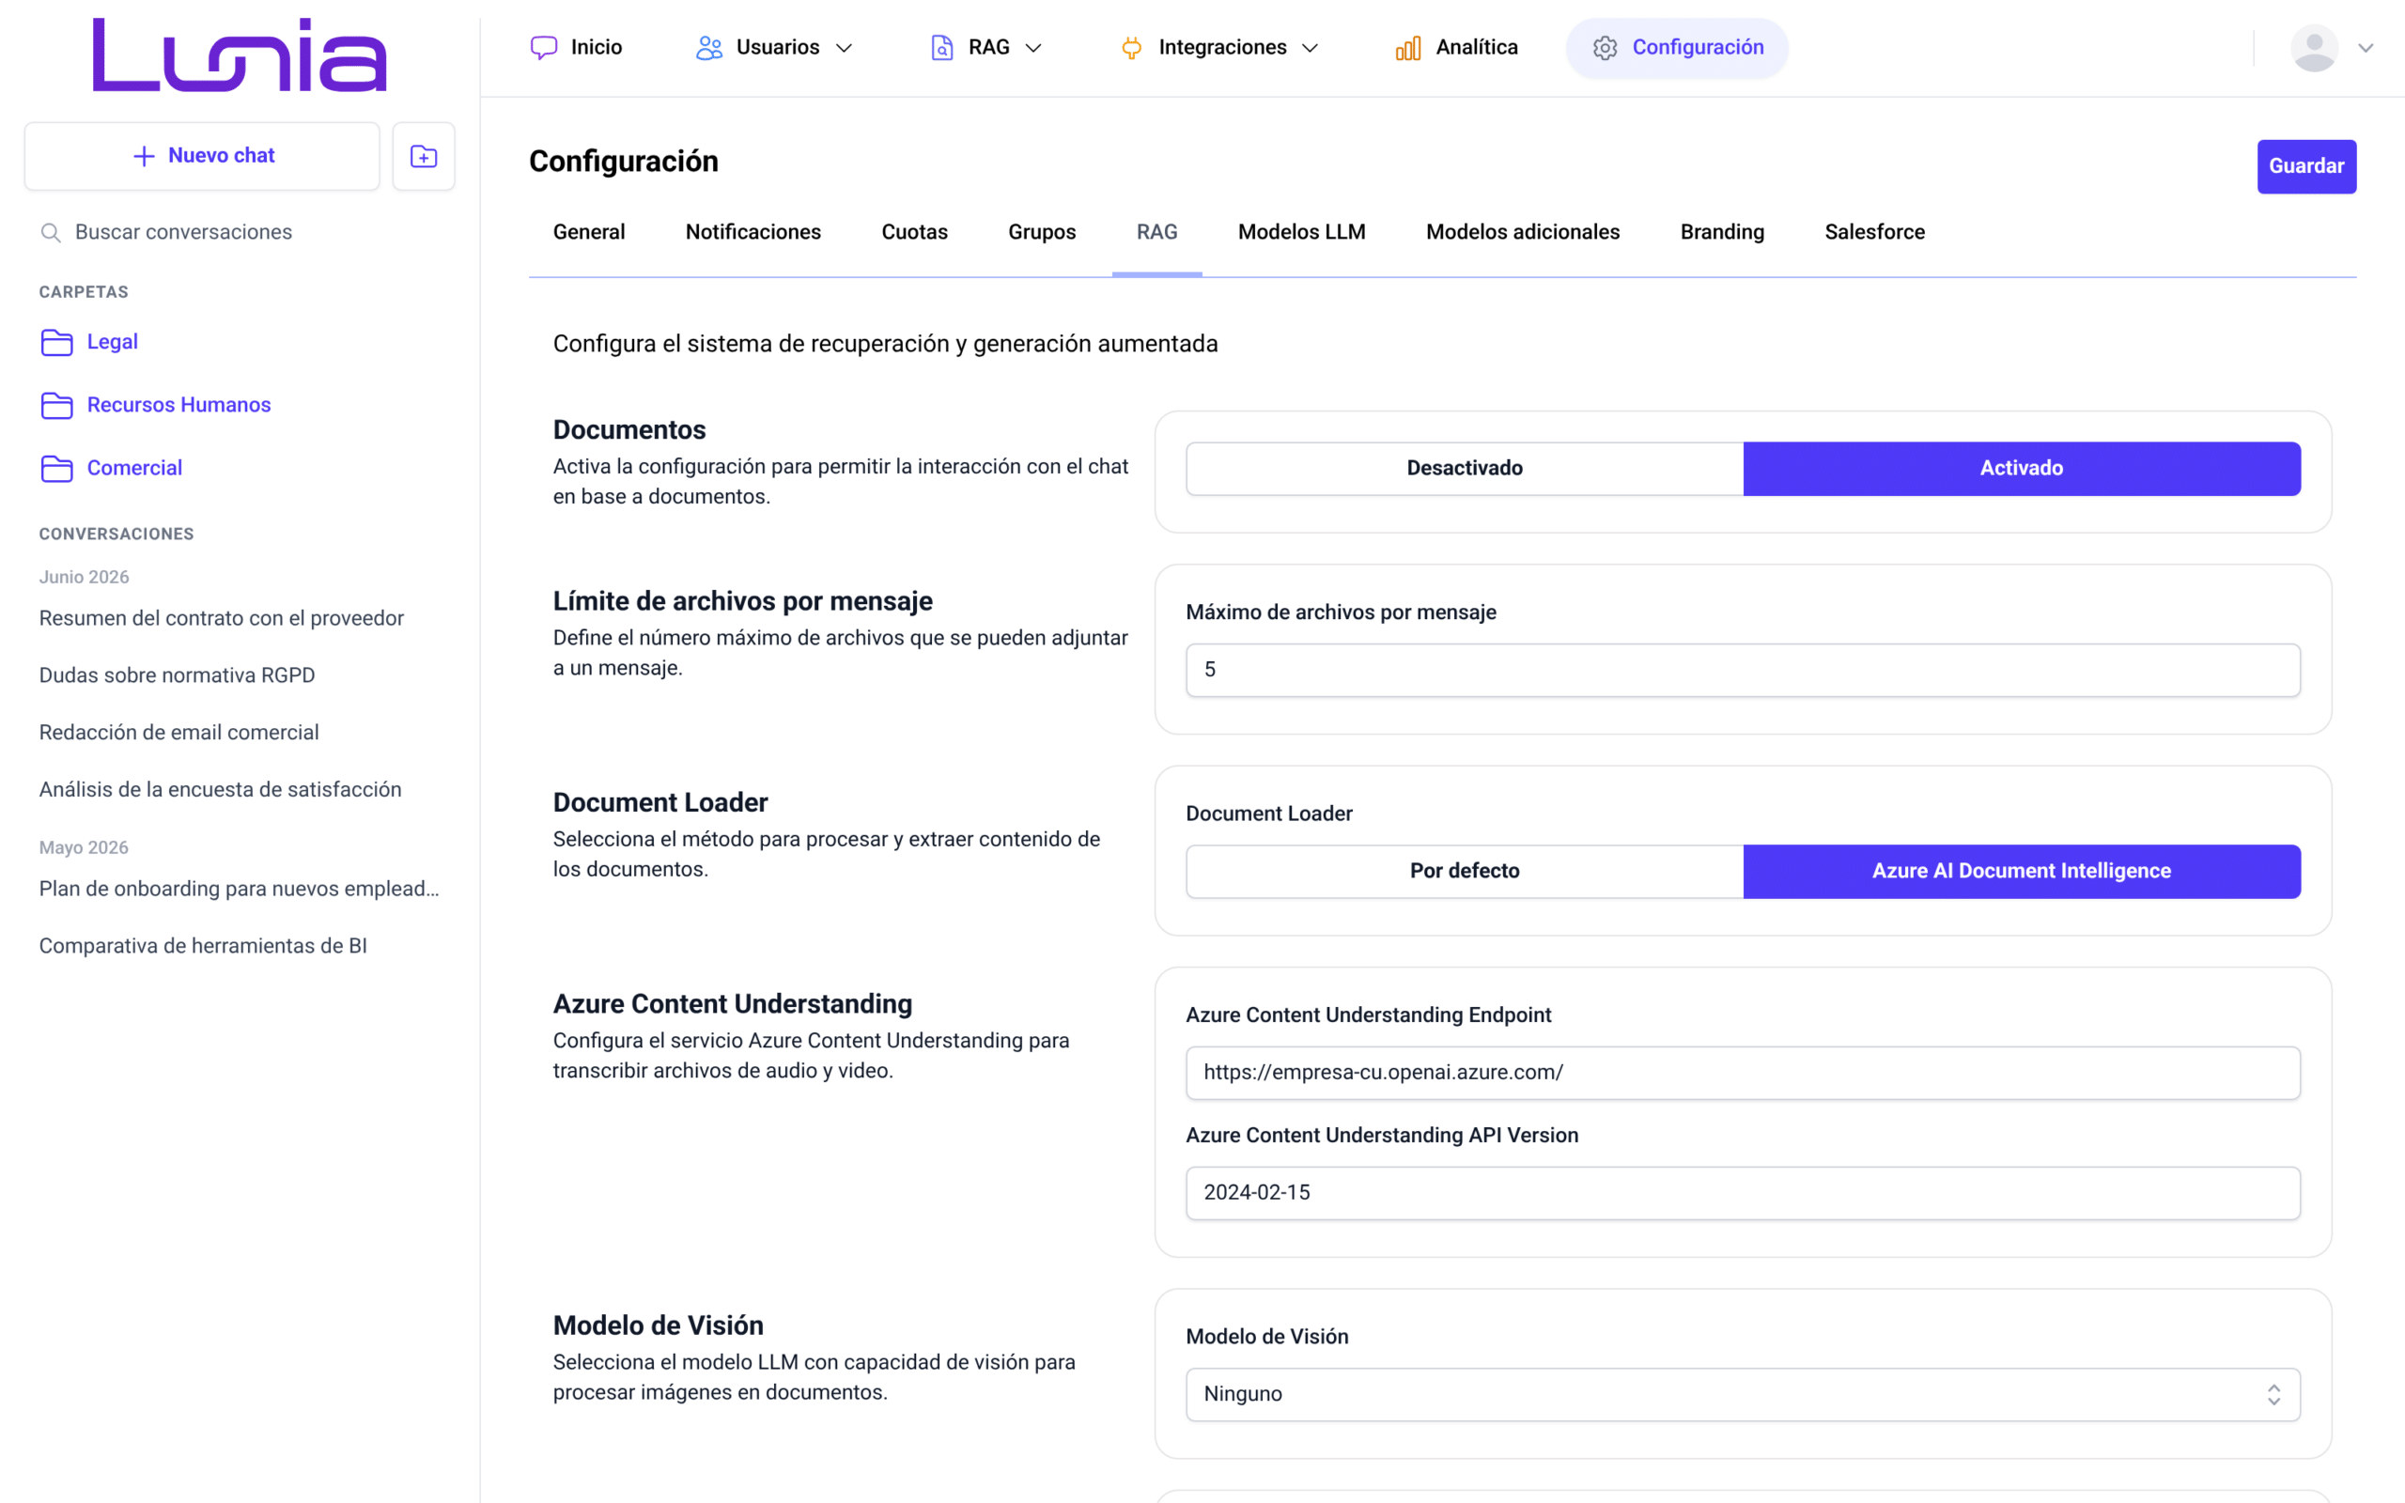Screen dimensions: 2405x1503
Task: Click the Comercial folder icon
Action: [56, 468]
